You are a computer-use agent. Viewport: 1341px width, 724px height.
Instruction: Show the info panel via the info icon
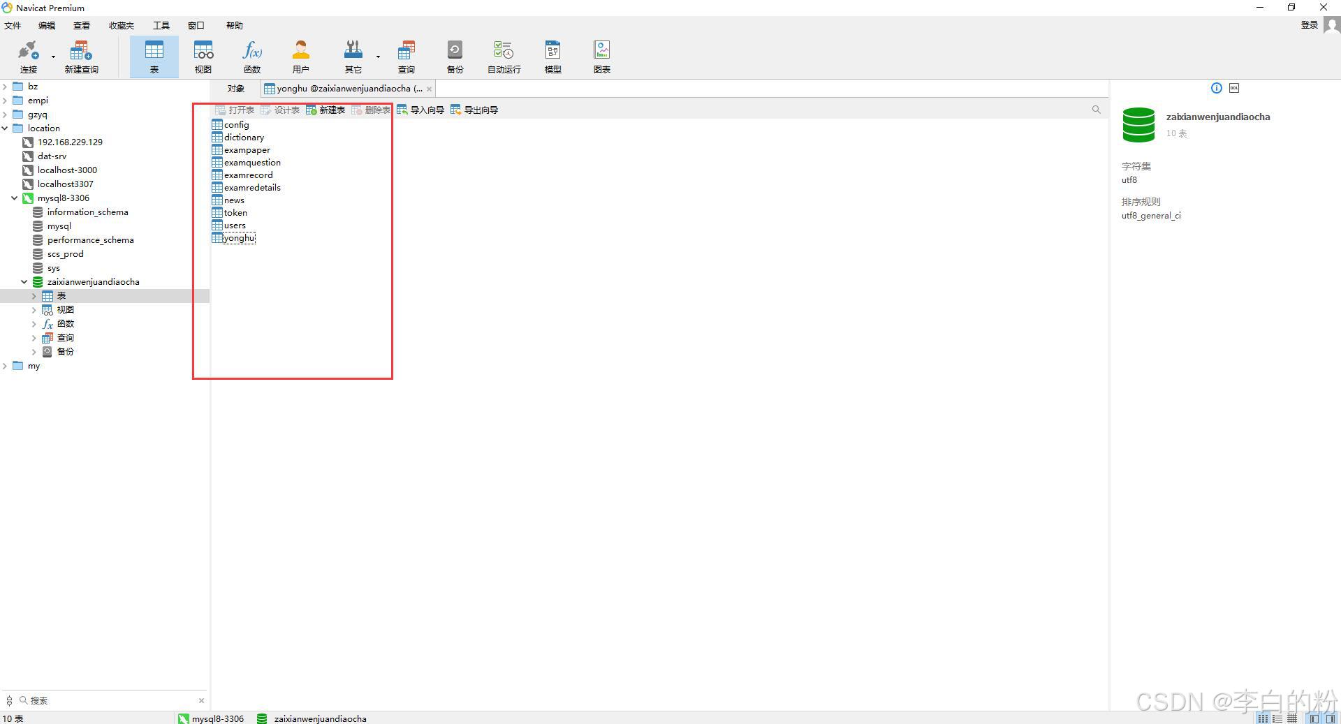[x=1217, y=88]
